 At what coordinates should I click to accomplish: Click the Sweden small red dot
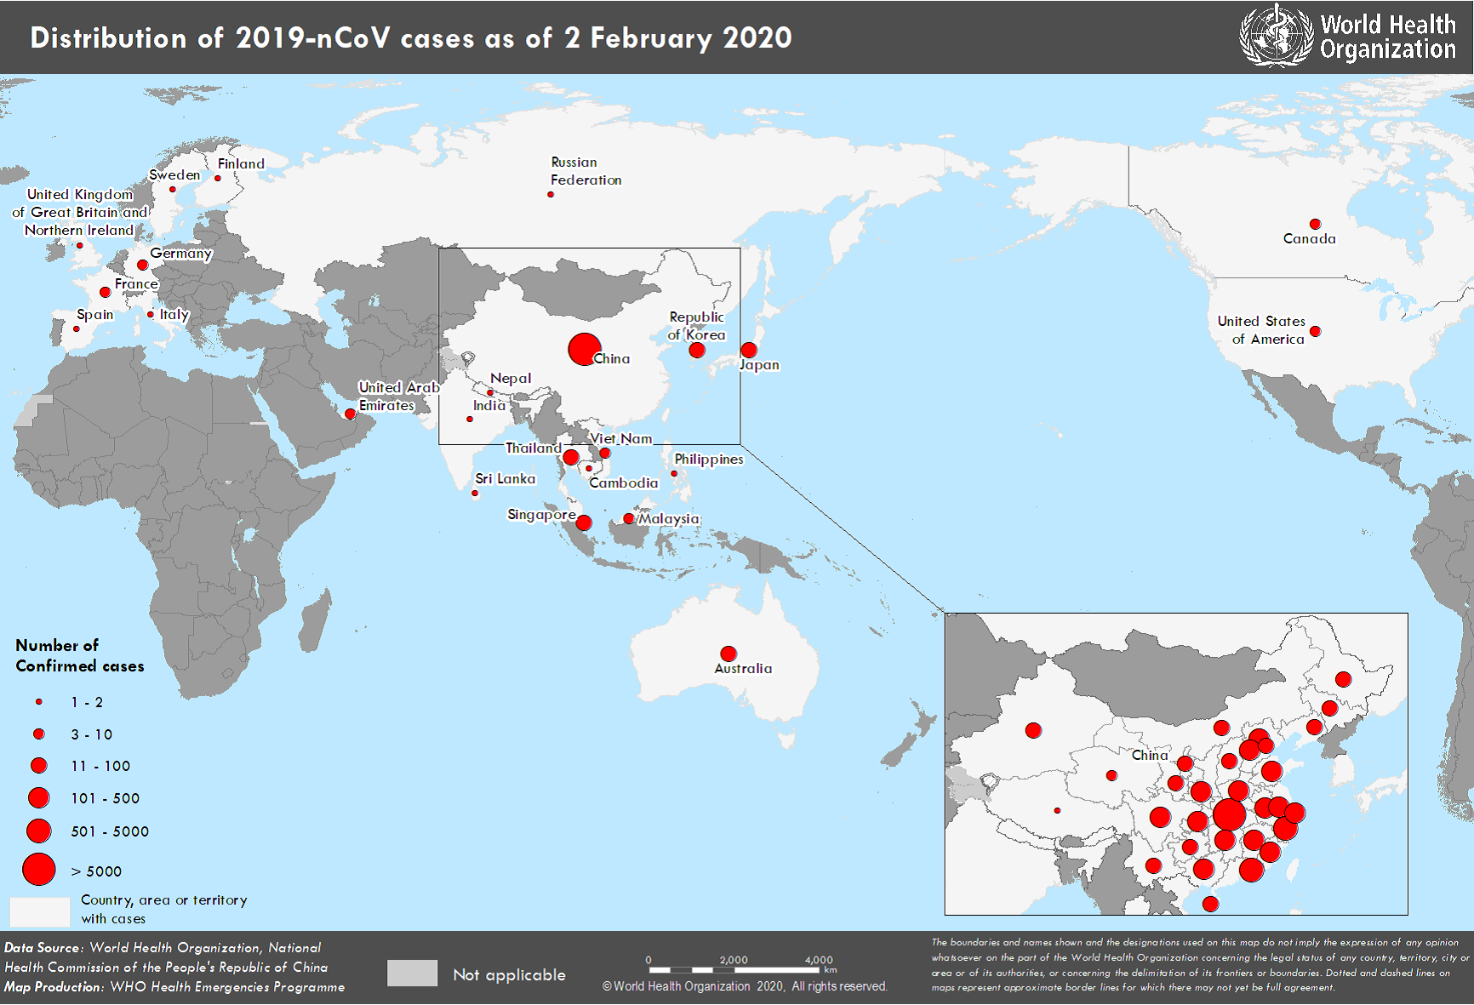(x=173, y=189)
